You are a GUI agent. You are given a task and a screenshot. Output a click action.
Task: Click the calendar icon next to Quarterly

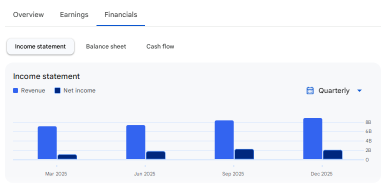pos(310,90)
